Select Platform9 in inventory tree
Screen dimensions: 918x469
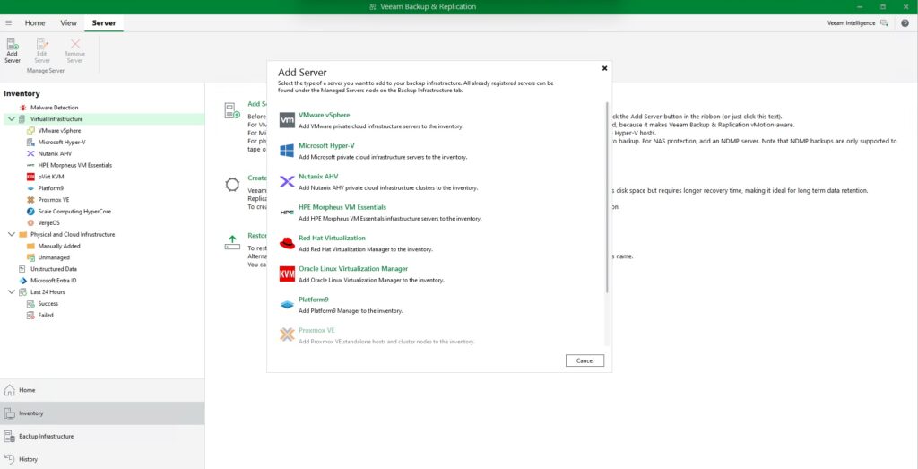[50, 188]
